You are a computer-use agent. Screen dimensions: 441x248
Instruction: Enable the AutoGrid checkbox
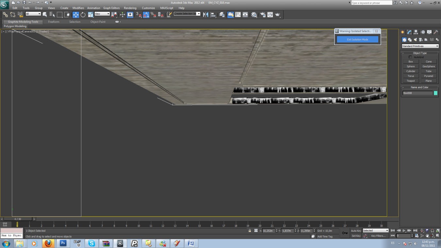coord(410,57)
